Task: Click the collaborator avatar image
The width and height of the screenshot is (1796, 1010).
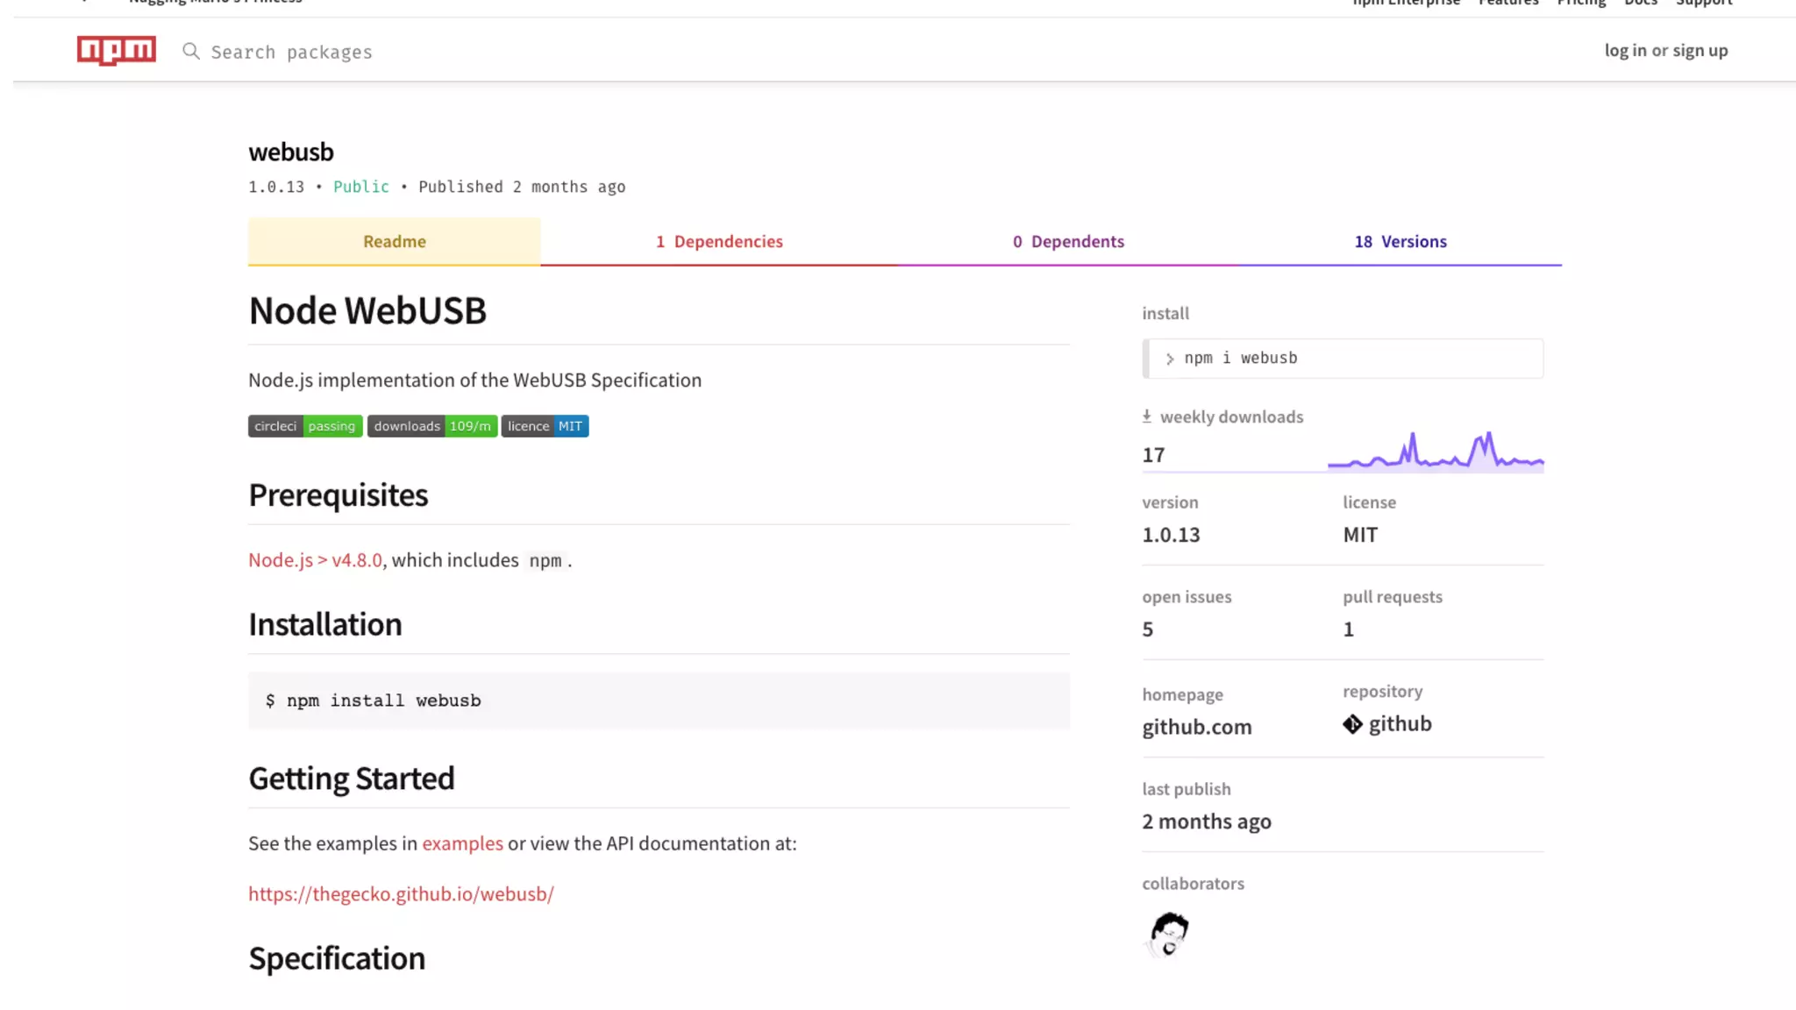Action: [x=1169, y=934]
